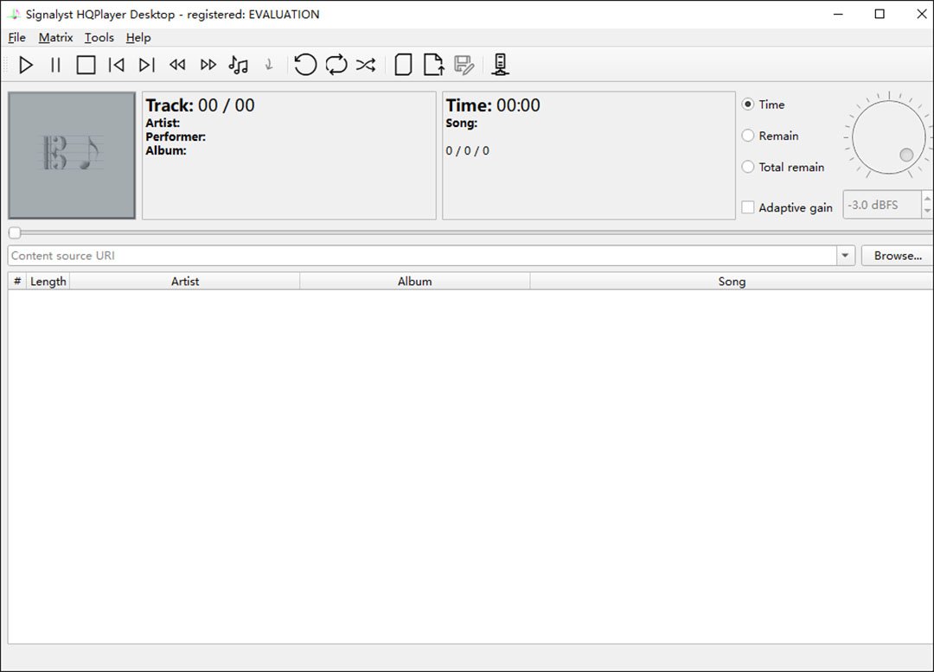
Task: Open the Help menu
Action: click(138, 37)
